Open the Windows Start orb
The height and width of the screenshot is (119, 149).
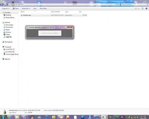pyautogui.click(x=3, y=117)
